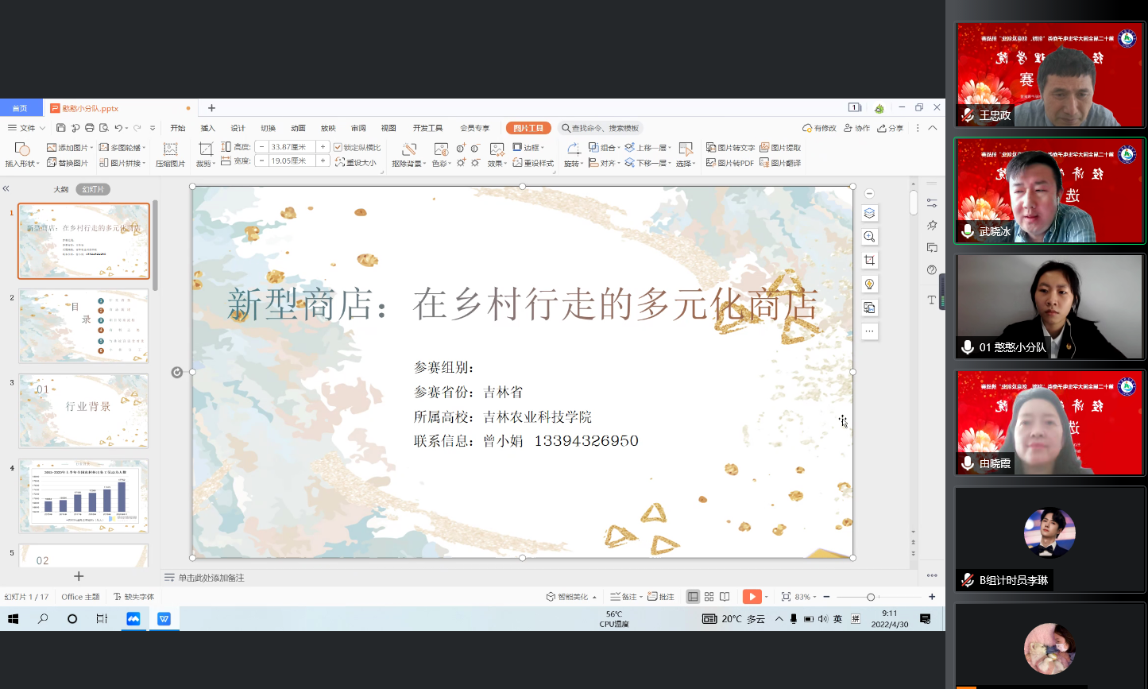1148x689 pixels.
Task: Click the zoom slider in status bar
Action: click(871, 597)
